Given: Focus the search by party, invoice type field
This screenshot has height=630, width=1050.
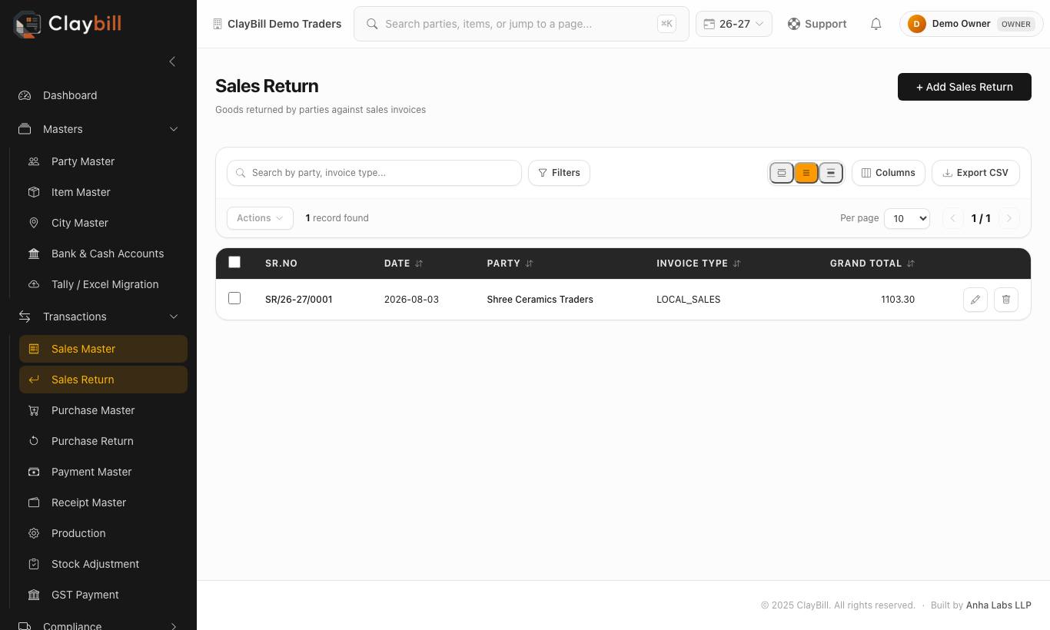Looking at the screenshot, I should (x=374, y=173).
